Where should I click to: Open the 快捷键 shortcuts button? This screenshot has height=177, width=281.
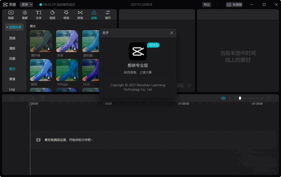point(234,5)
